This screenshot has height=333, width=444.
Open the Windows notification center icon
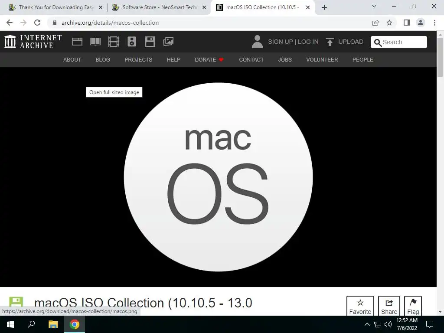coord(430,324)
